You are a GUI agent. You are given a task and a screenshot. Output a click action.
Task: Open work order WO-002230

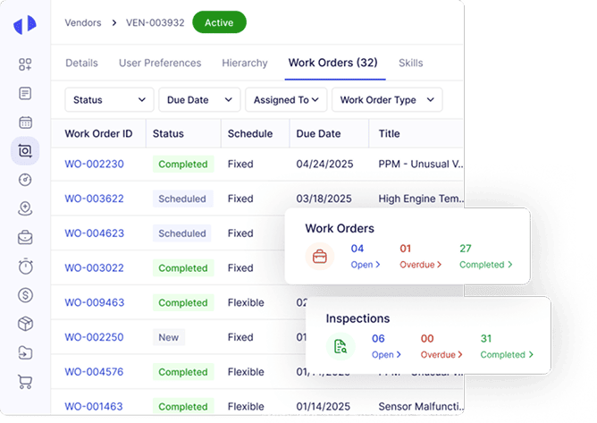coord(95,164)
